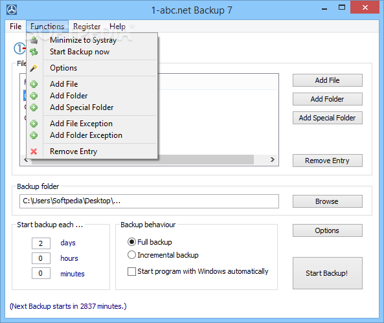Choose Options from the Functions menu
The width and height of the screenshot is (384, 323).
click(x=92, y=68)
